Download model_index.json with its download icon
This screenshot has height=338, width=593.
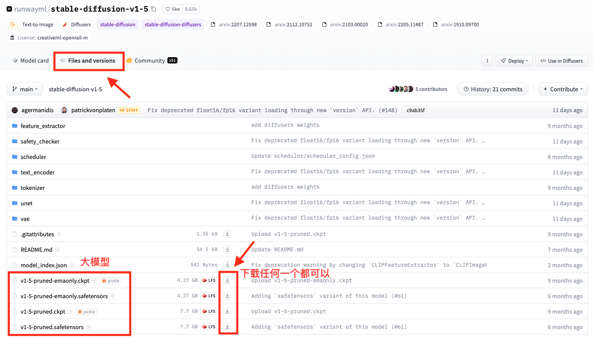pos(228,265)
